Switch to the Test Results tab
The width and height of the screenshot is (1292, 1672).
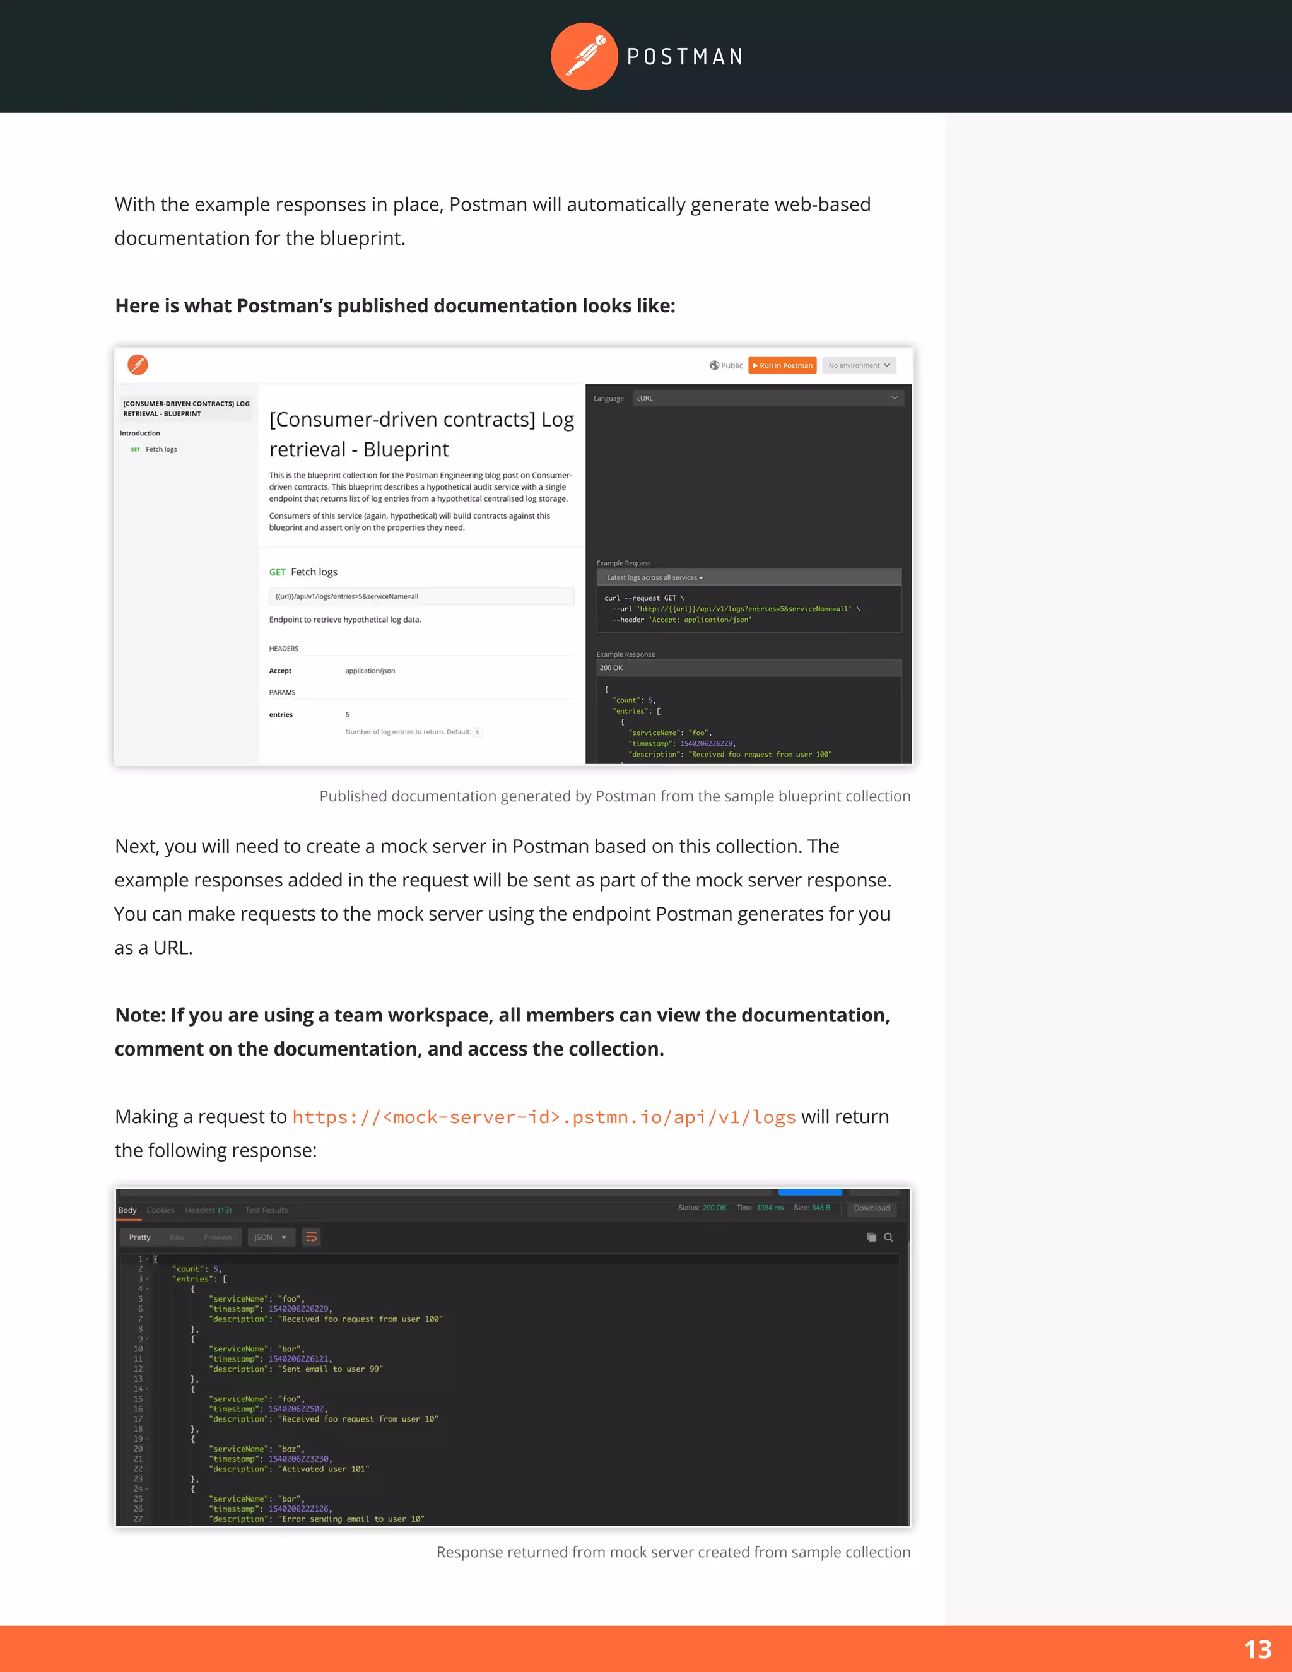(x=266, y=1210)
